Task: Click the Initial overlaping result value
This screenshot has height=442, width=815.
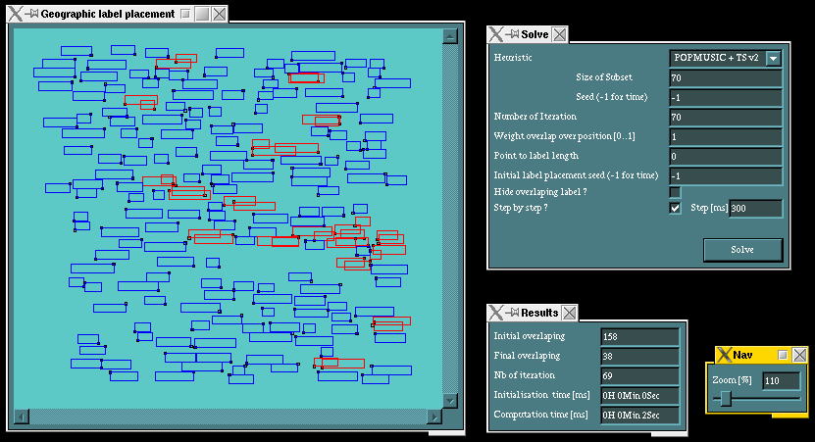Action: 639,336
